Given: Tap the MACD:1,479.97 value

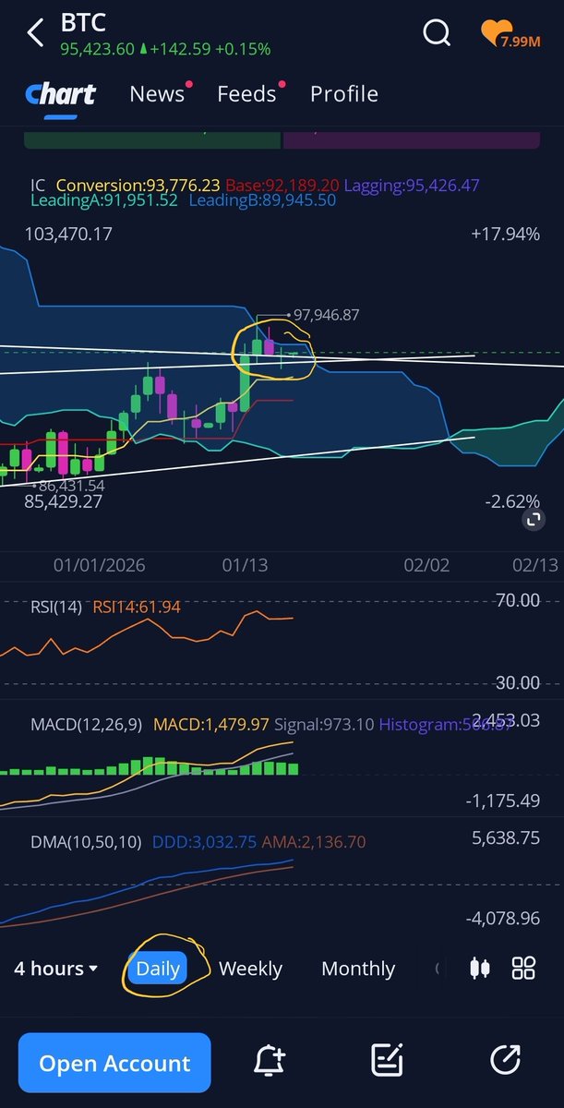Looking at the screenshot, I should (211, 725).
